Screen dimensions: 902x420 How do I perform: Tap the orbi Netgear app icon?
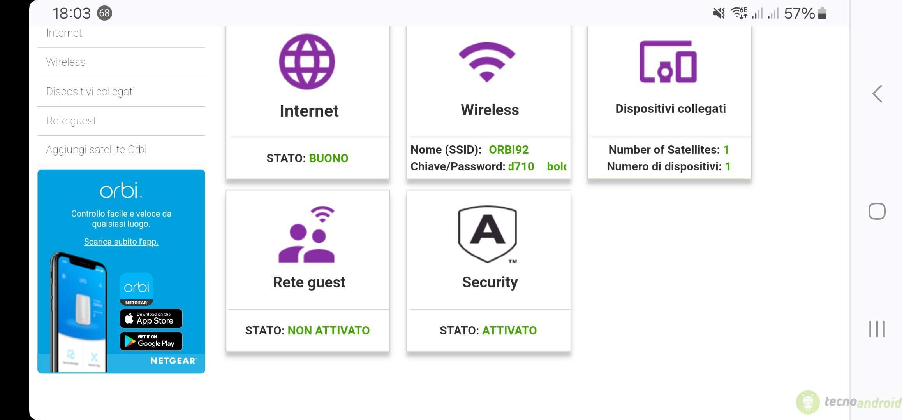136,289
